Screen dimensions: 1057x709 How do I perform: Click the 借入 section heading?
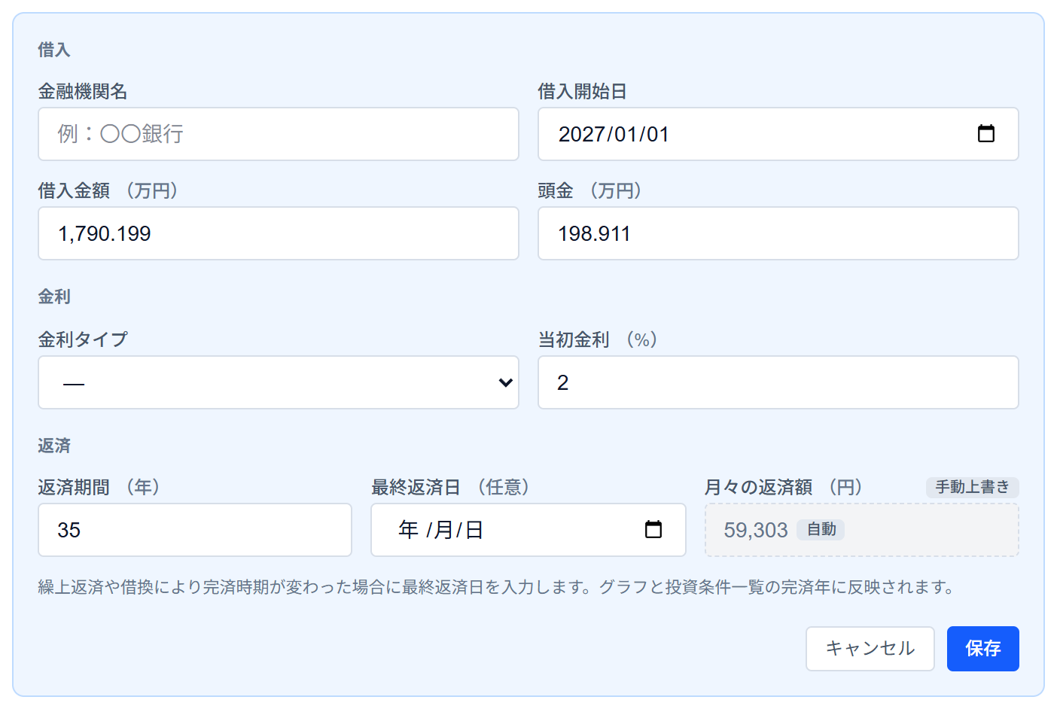point(54,50)
